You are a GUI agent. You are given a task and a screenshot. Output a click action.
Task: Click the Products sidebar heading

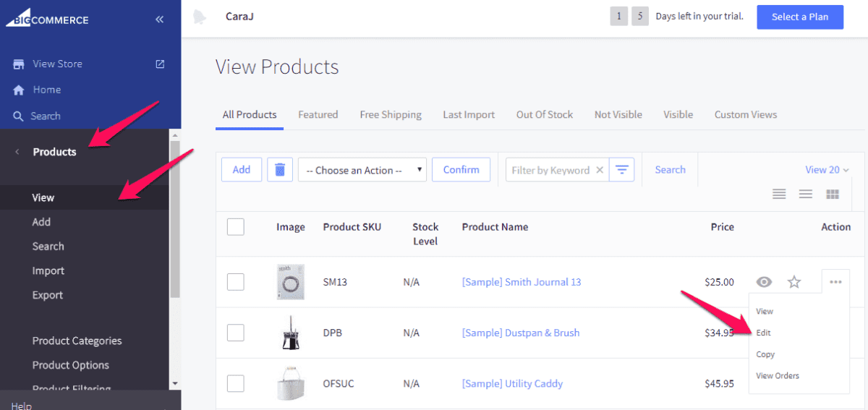pyautogui.click(x=54, y=152)
